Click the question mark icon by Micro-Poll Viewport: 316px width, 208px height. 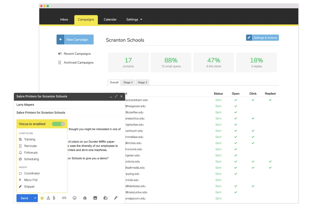20,180
